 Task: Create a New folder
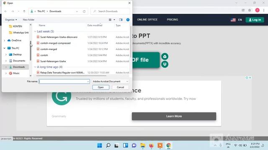pyautogui.click(x=28, y=20)
